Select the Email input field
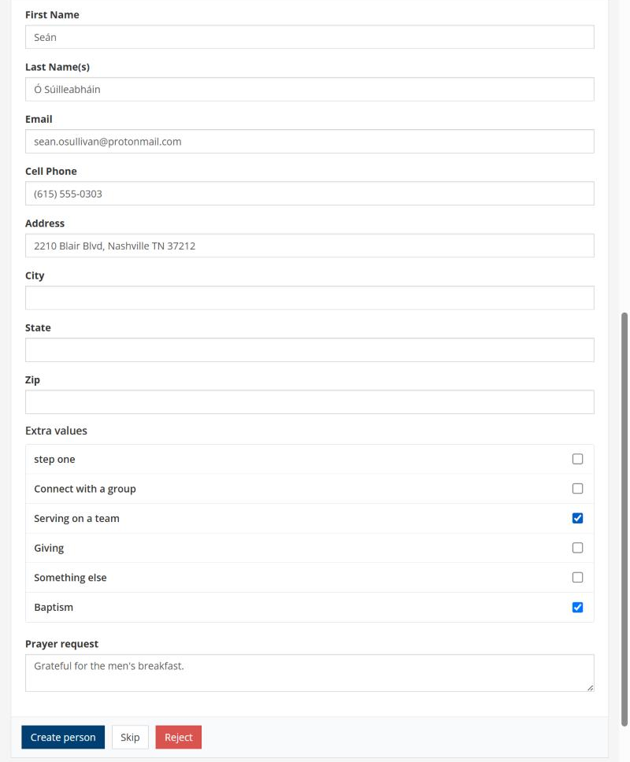The width and height of the screenshot is (630, 762). click(309, 142)
